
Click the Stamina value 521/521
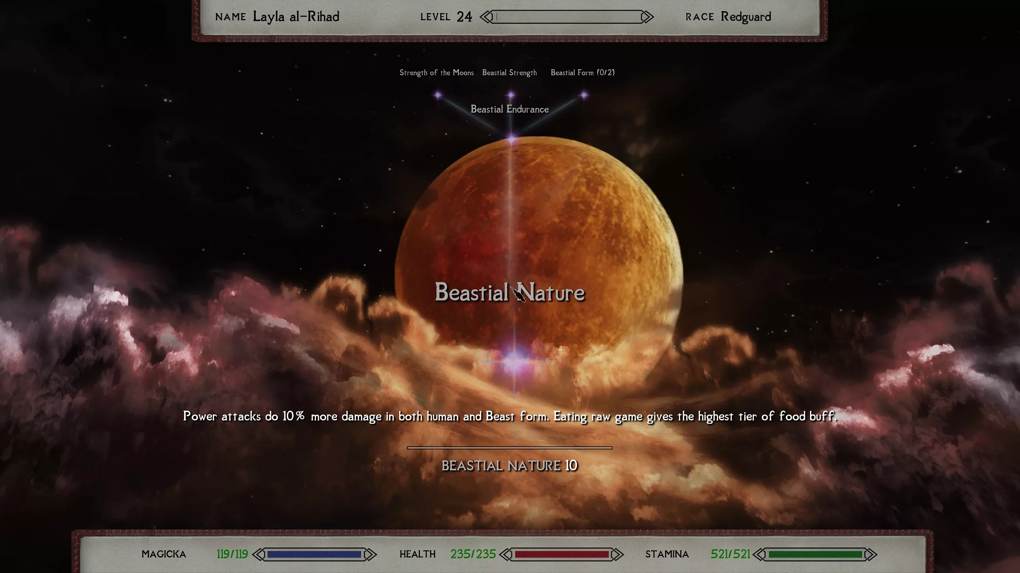point(730,554)
